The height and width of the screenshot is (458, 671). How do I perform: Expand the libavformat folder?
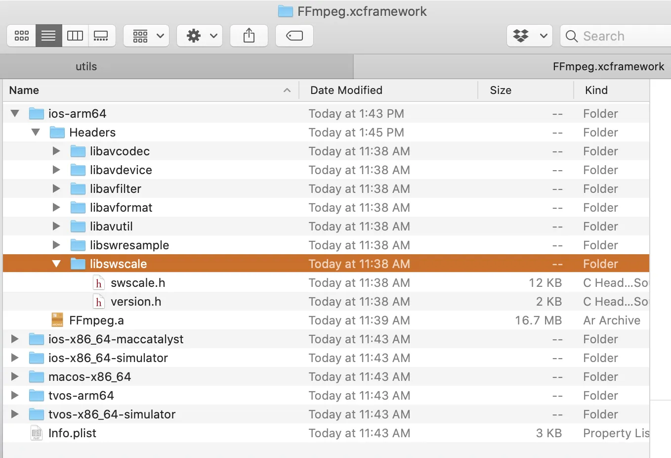56,208
